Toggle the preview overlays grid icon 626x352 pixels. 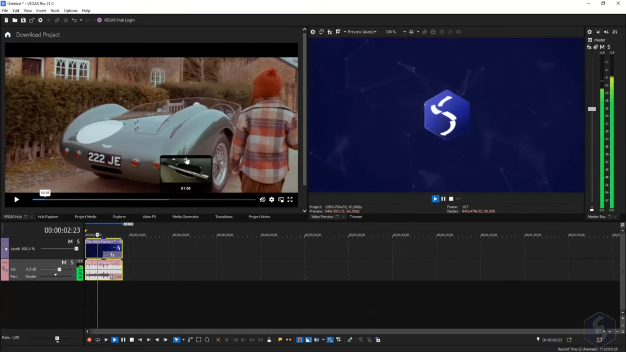pyautogui.click(x=411, y=32)
